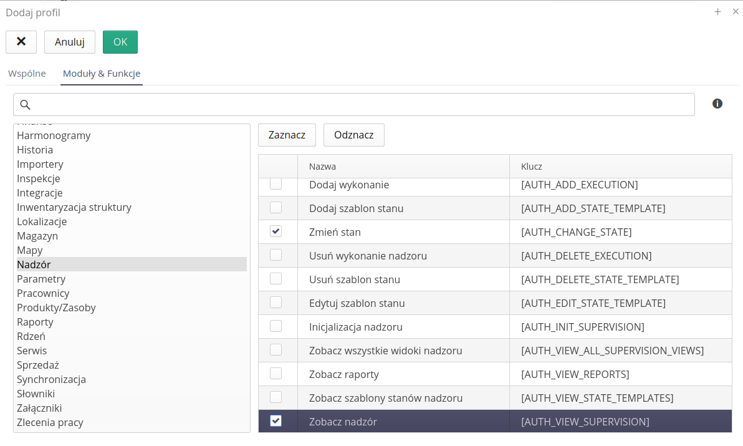
Task: Switch to the Wspólne tab
Action: pos(27,74)
